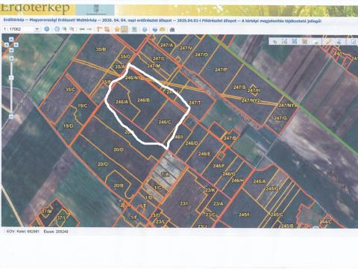Click the full extent globe icon

pyautogui.click(x=57, y=29)
